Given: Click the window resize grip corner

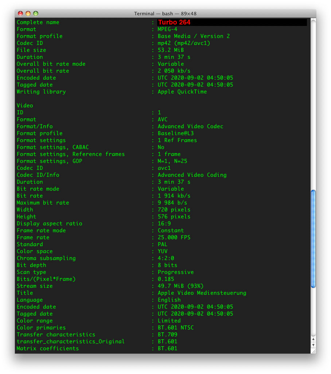Looking at the screenshot, I should pyautogui.click(x=314, y=351).
